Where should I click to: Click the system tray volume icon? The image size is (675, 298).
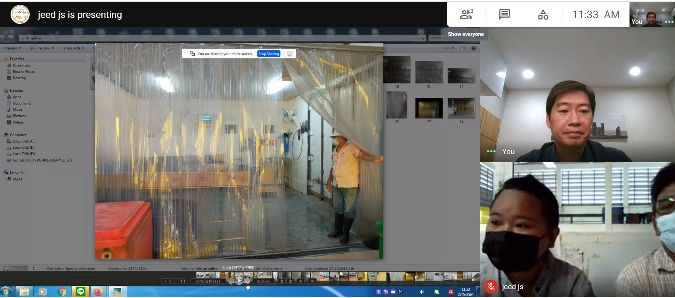422,292
